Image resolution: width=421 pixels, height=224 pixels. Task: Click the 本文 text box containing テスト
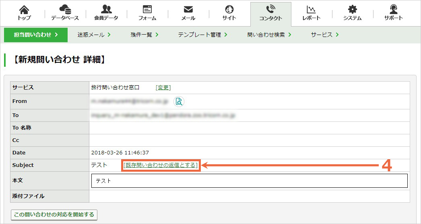[250, 181]
